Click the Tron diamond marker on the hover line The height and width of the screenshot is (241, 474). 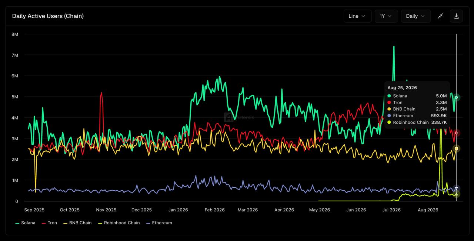(x=457, y=133)
